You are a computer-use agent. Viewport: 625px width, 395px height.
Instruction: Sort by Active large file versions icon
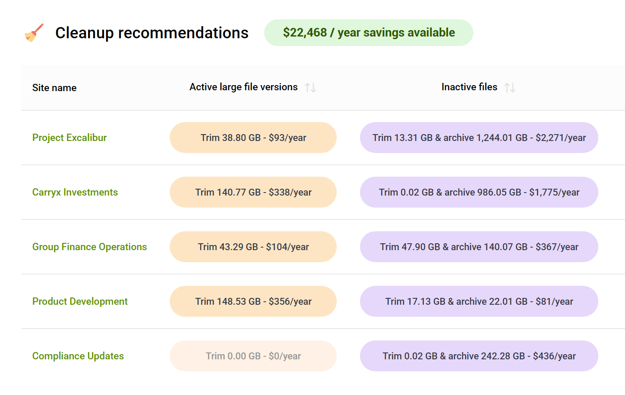[x=310, y=88]
